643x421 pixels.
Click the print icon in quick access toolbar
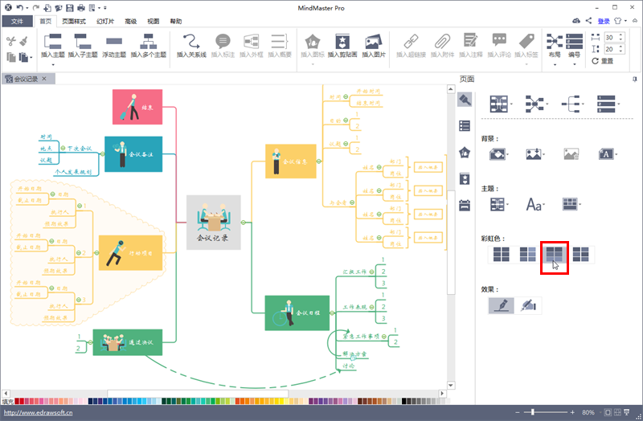click(x=81, y=8)
